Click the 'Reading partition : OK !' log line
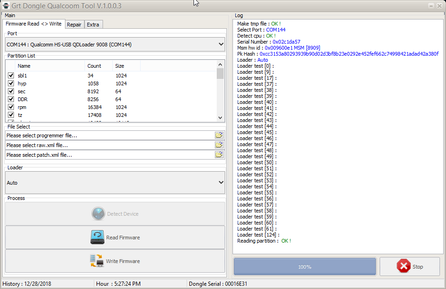Image resolution: width=446 pixels, height=289 pixels. (x=264, y=241)
